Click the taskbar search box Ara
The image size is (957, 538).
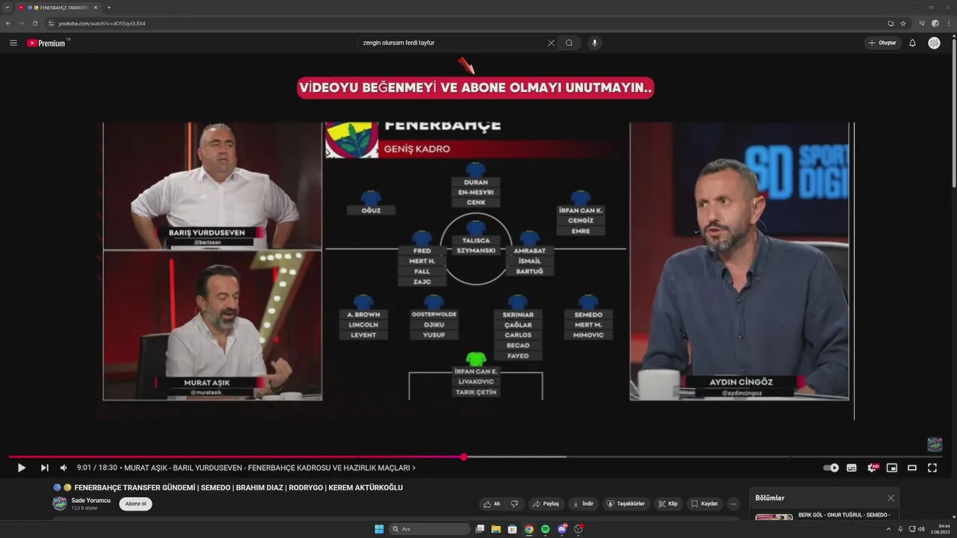pyautogui.click(x=430, y=529)
